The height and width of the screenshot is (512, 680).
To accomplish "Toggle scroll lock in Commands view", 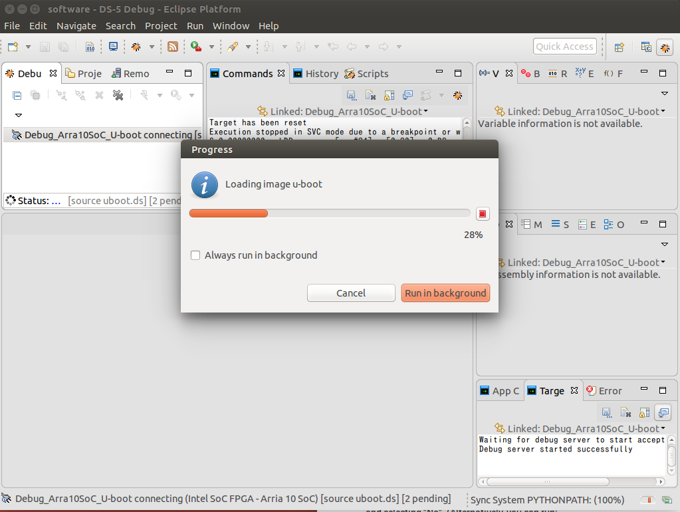I will [x=389, y=95].
